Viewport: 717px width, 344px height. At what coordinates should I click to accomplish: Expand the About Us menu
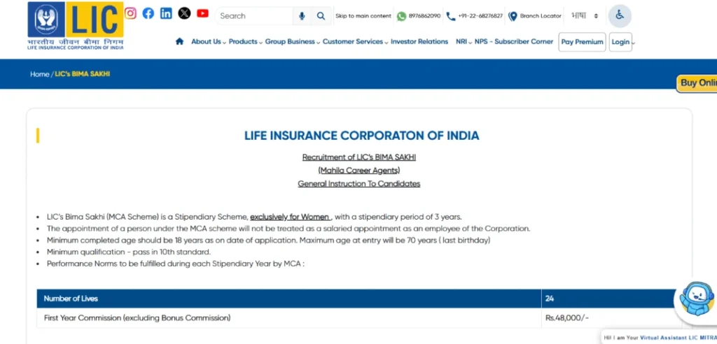point(208,42)
